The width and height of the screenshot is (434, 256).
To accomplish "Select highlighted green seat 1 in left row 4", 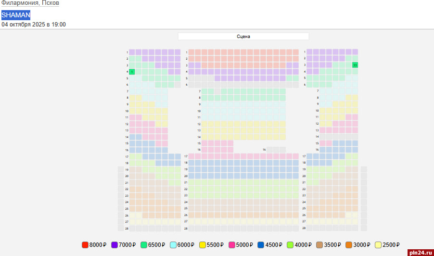I will click(x=132, y=72).
